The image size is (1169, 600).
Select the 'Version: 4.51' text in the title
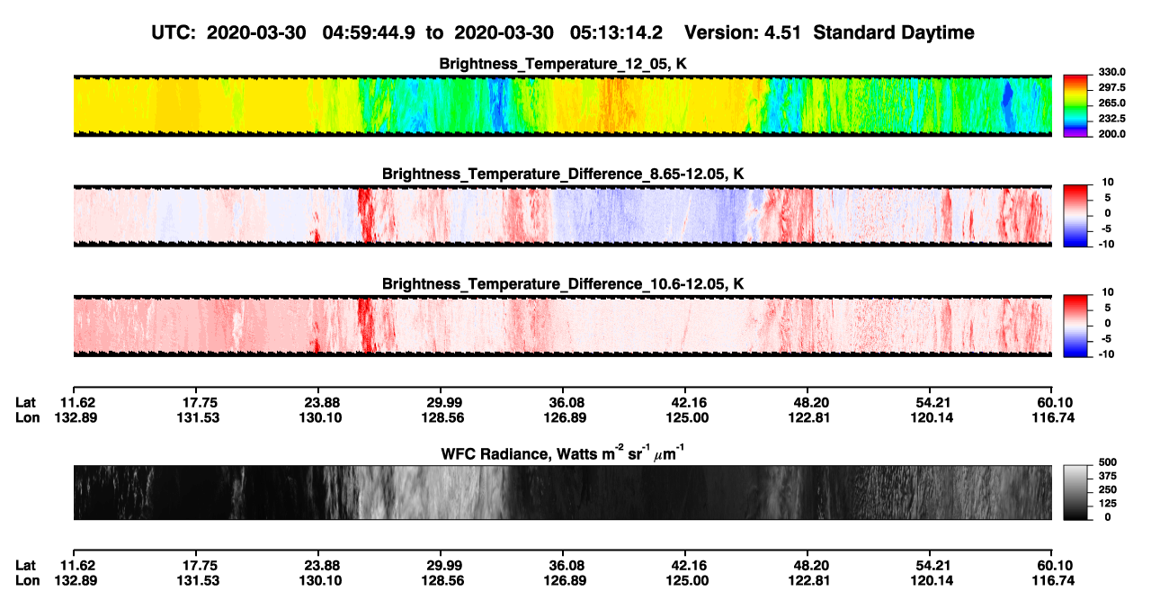pos(742,33)
